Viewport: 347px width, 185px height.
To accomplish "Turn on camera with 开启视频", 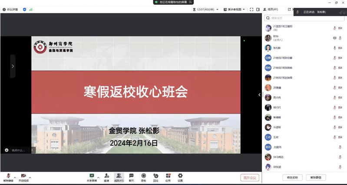I will coord(23,177).
